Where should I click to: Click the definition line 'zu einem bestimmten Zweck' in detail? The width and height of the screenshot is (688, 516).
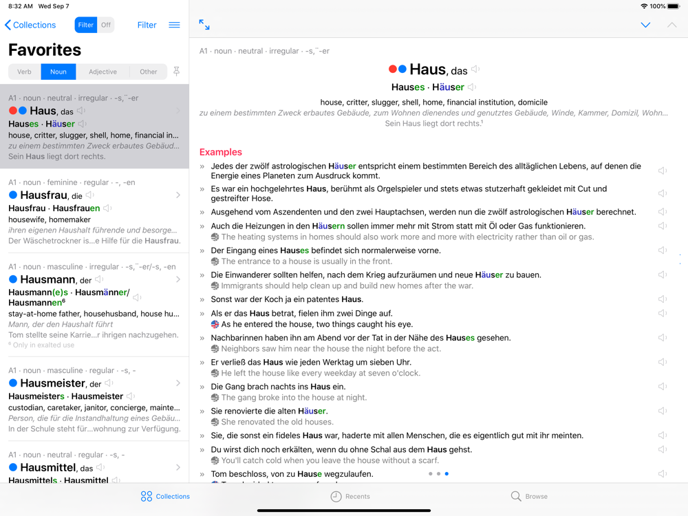433,113
